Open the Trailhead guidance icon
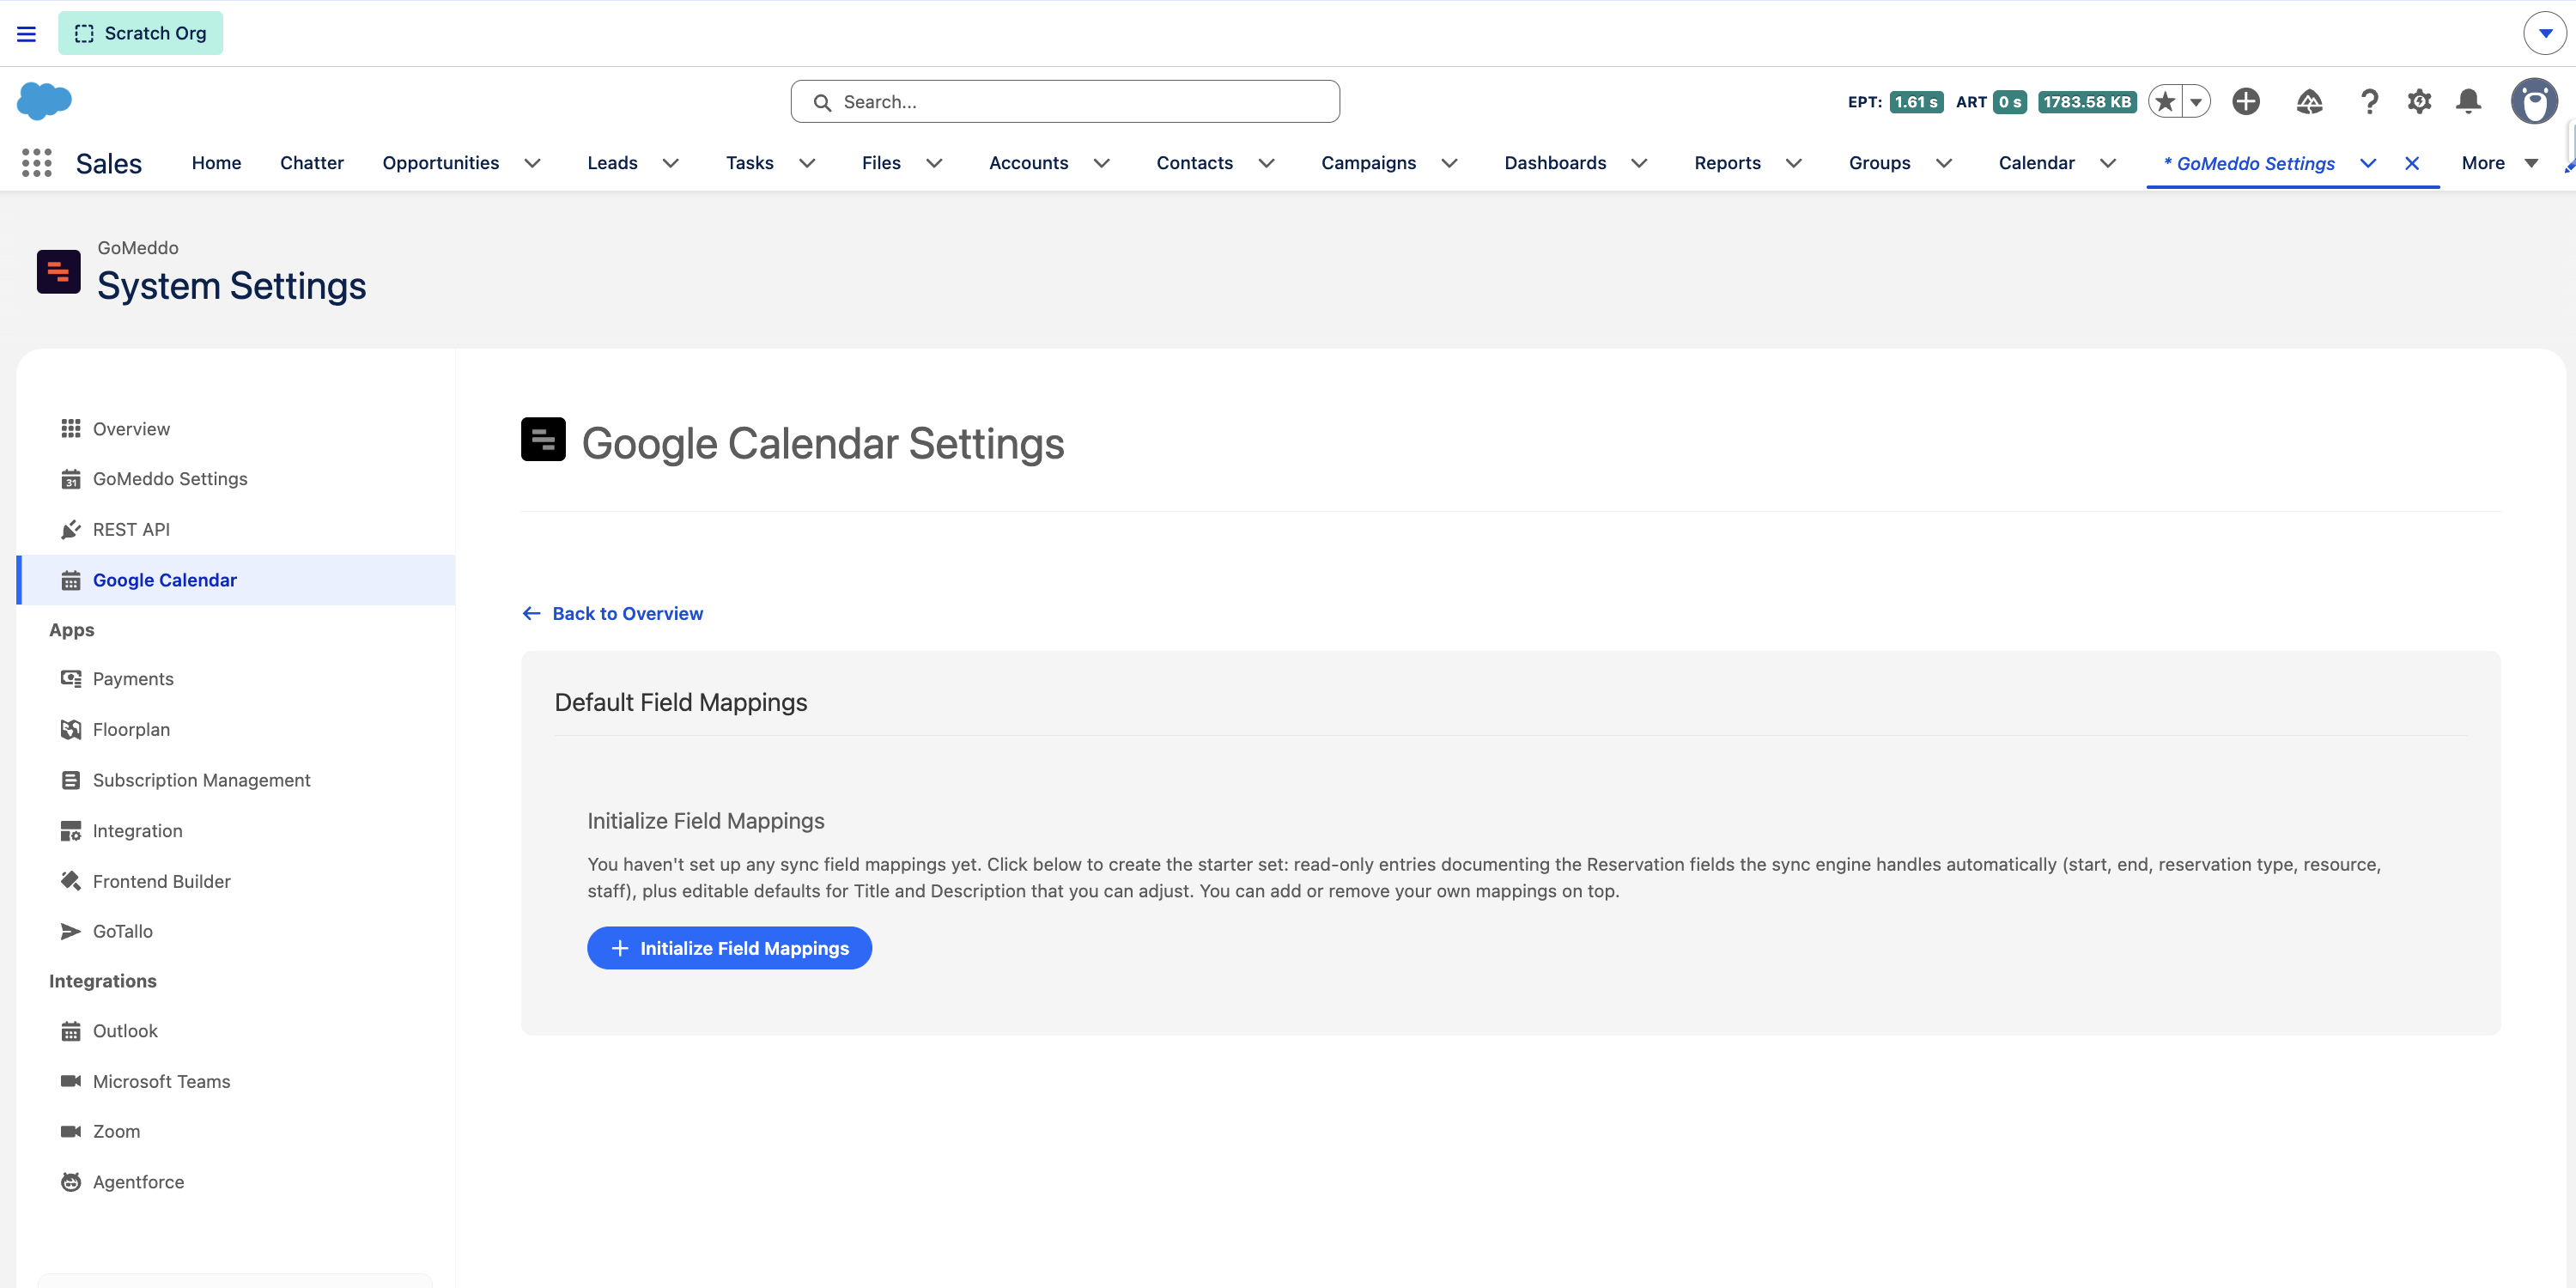Image resolution: width=2576 pixels, height=1288 pixels. [x=2309, y=101]
